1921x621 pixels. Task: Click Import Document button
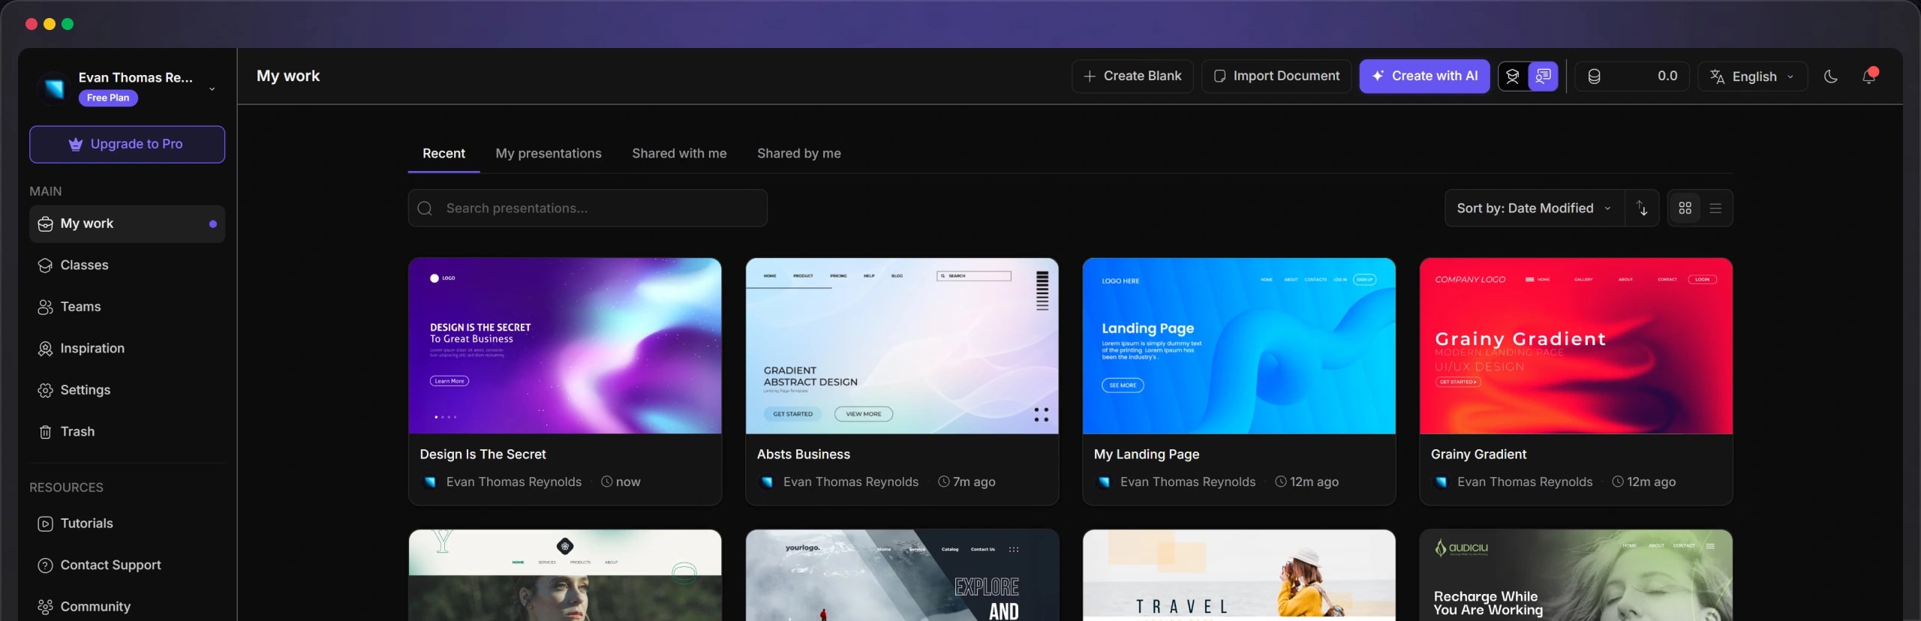pos(1276,76)
